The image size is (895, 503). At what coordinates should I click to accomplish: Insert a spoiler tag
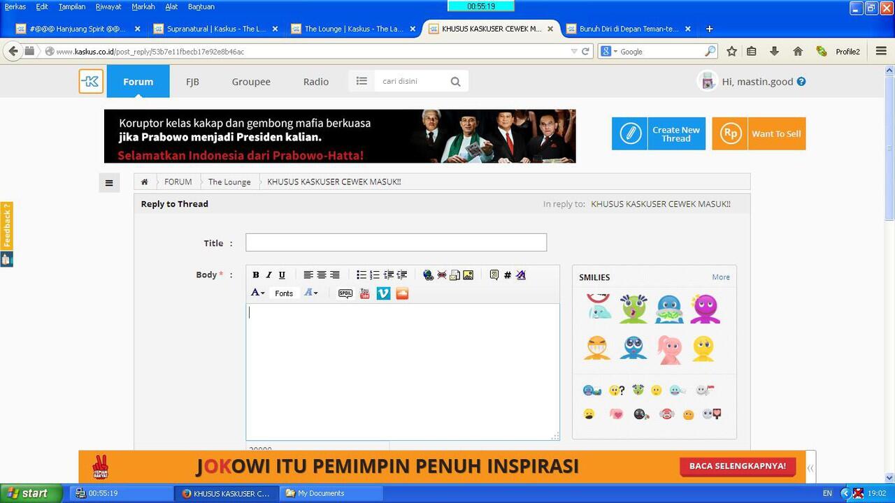[x=345, y=293]
